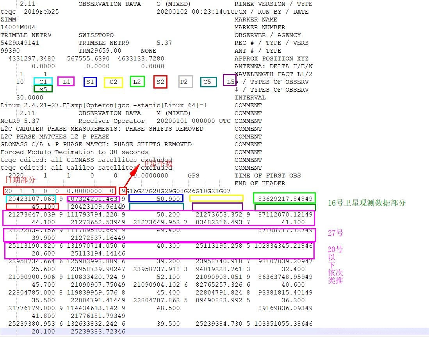The height and width of the screenshot is (337, 429).
Task: Click the value '111793794.220'
Action: 92,214
